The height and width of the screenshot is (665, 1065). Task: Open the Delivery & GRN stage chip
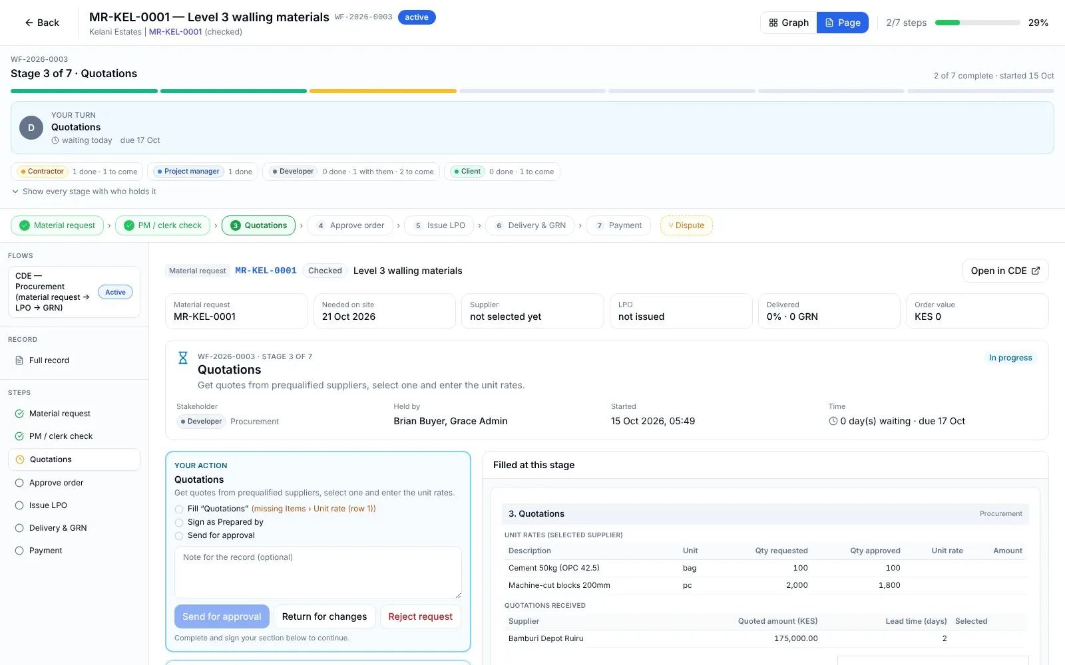pyautogui.click(x=530, y=225)
